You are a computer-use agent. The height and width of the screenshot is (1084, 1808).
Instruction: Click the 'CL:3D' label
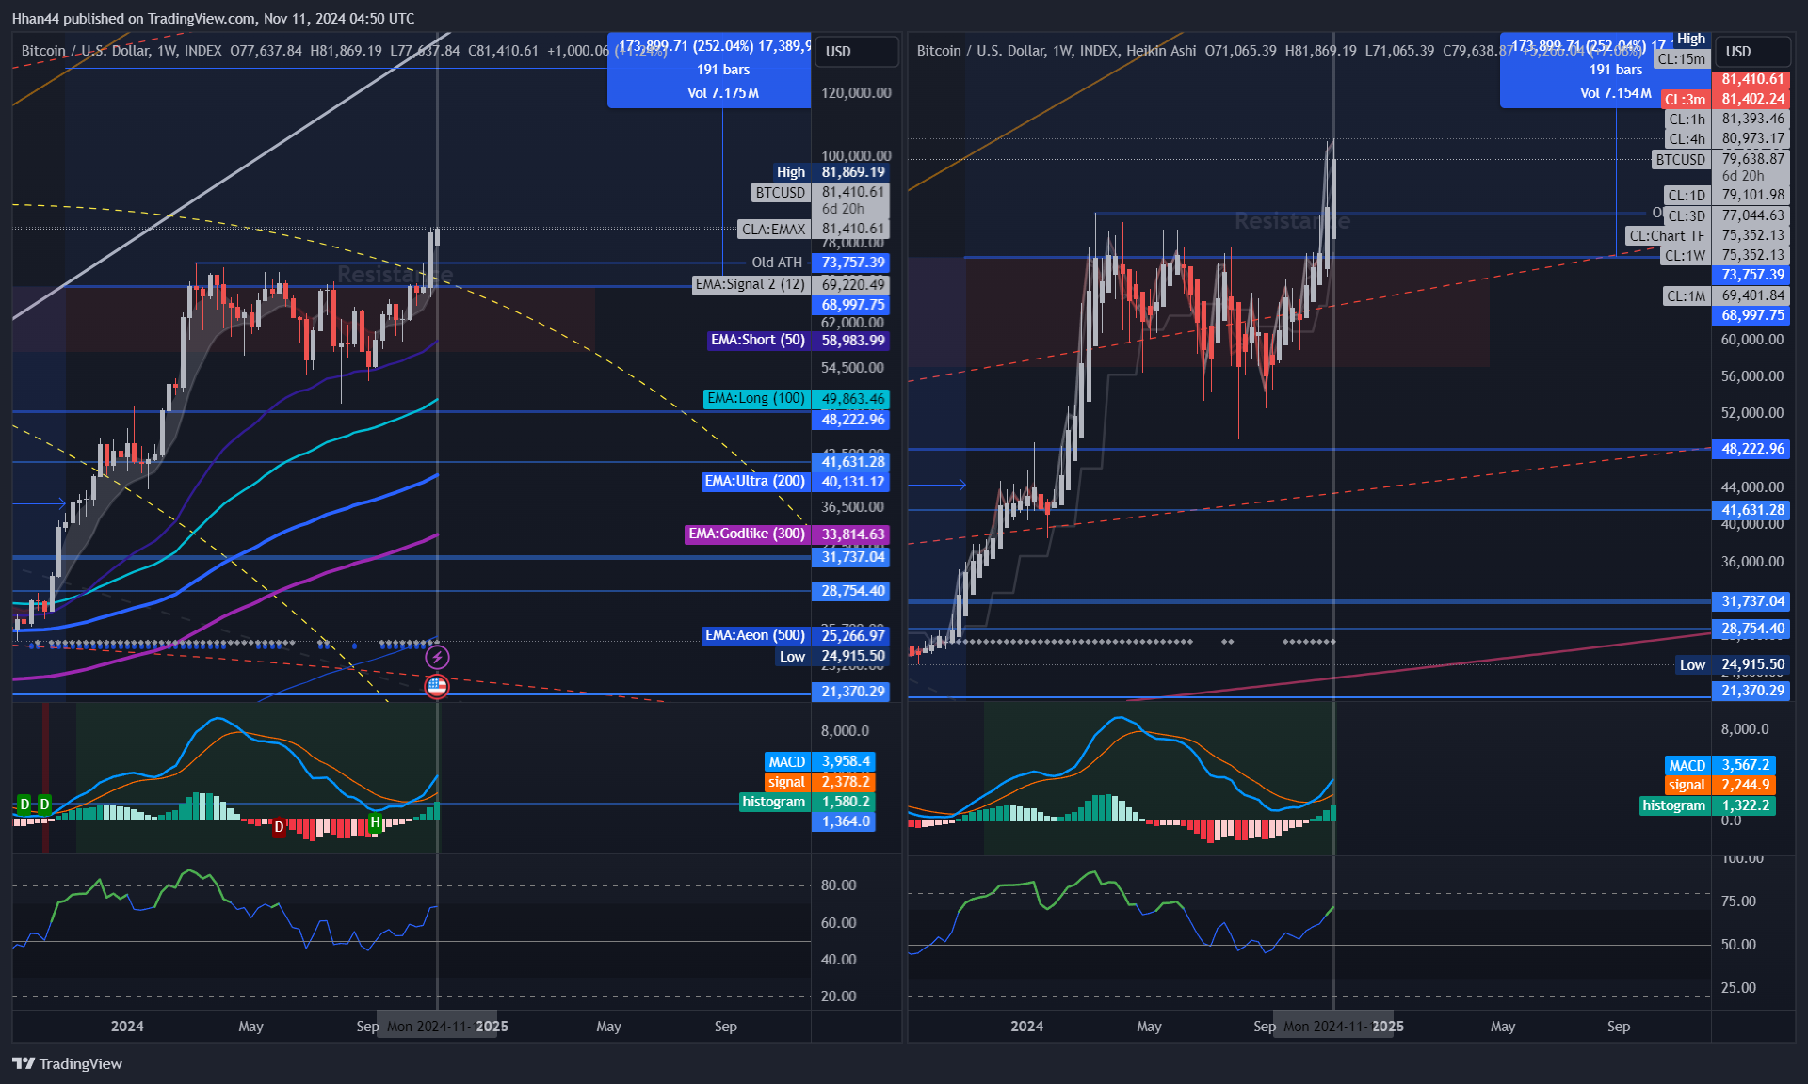click(1686, 216)
